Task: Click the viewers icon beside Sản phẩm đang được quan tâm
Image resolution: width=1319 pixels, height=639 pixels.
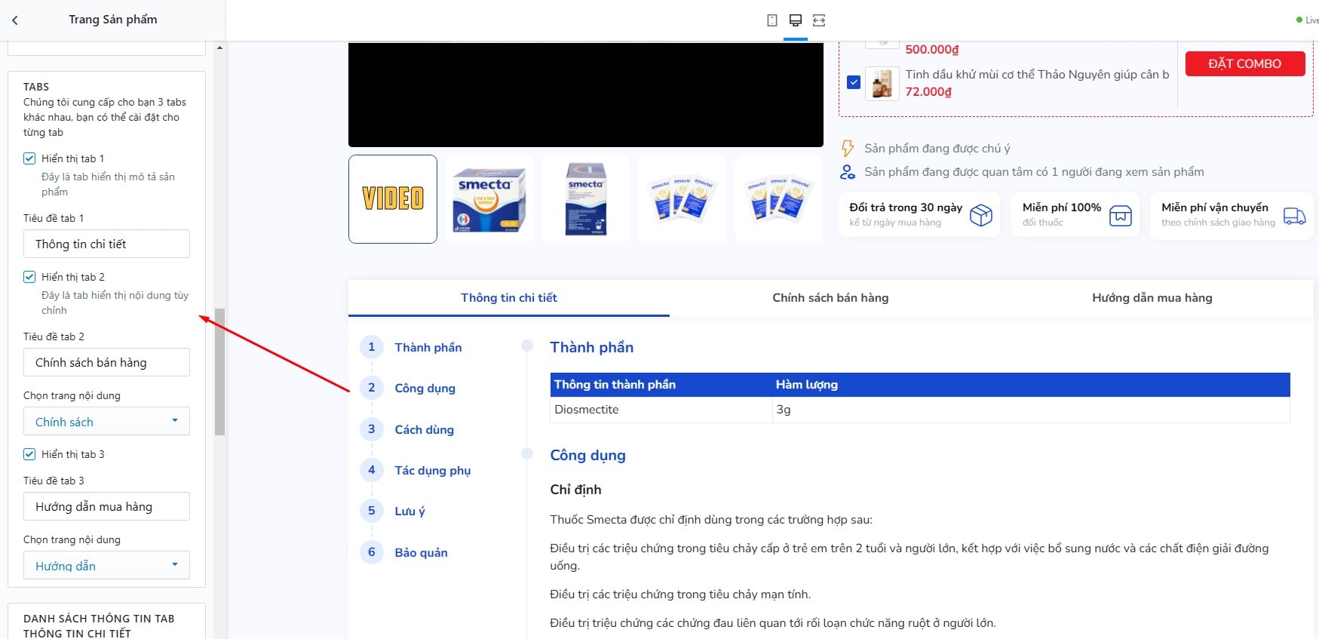Action: pyautogui.click(x=848, y=172)
